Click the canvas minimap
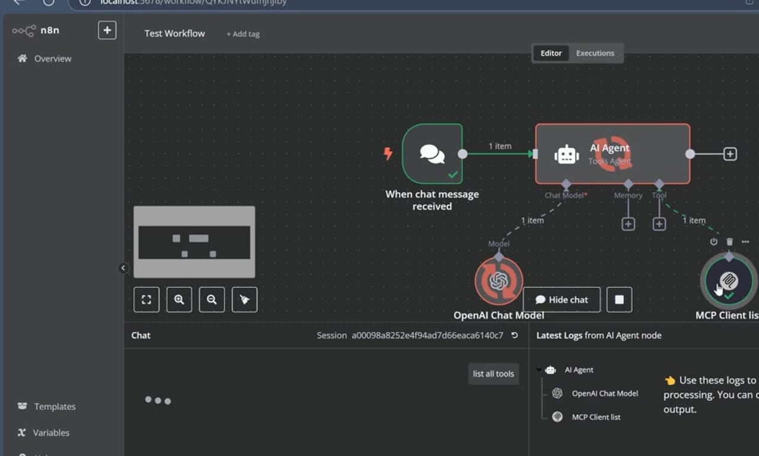This screenshot has height=456, width=759. (x=194, y=242)
